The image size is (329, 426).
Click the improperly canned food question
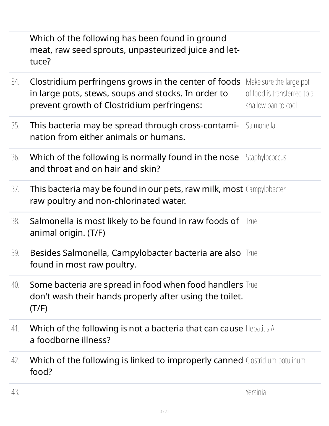click(x=136, y=366)
